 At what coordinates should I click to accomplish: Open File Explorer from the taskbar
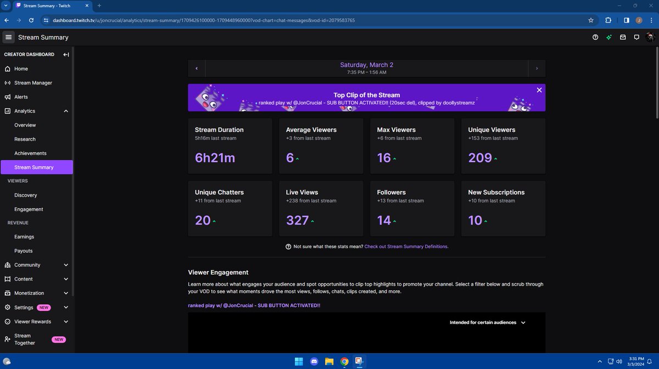329,361
